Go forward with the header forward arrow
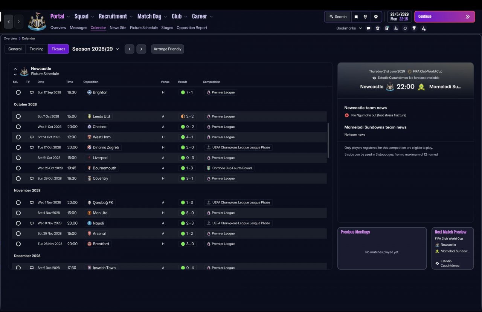482x312 pixels. point(19,21)
